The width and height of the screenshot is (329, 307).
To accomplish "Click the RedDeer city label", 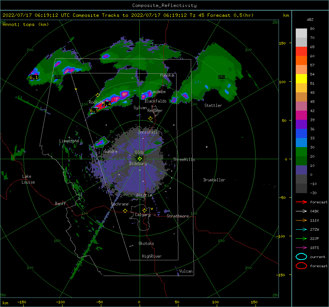I will 155,111.
